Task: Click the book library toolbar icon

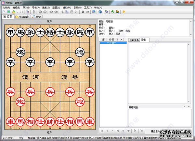Action: (106, 12)
